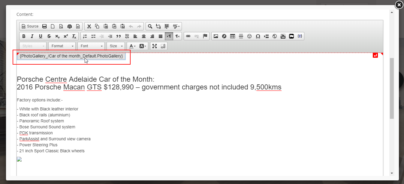The height and width of the screenshot is (184, 404).
Task: Insert a YouTube video
Action: pos(283,36)
